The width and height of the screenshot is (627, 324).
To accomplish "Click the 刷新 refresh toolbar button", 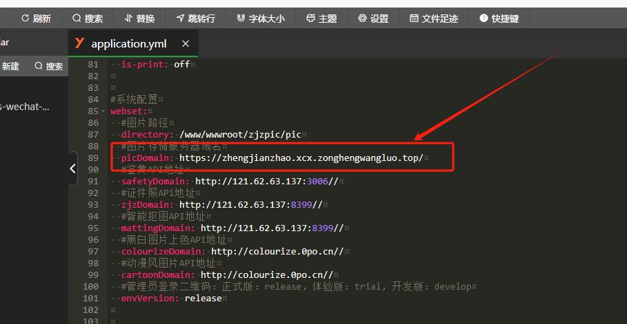I will (36, 18).
